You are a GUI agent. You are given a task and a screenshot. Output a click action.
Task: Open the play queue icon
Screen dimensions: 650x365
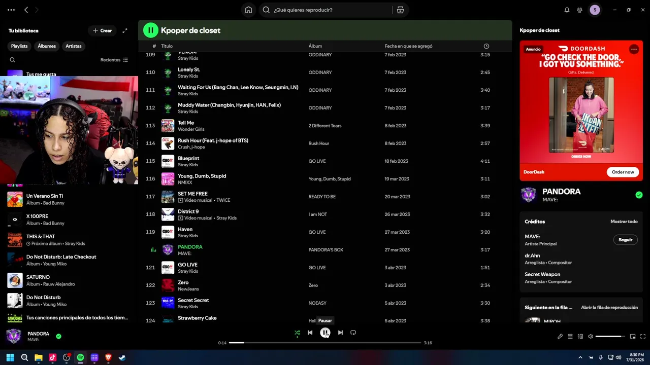pyautogui.click(x=570, y=336)
